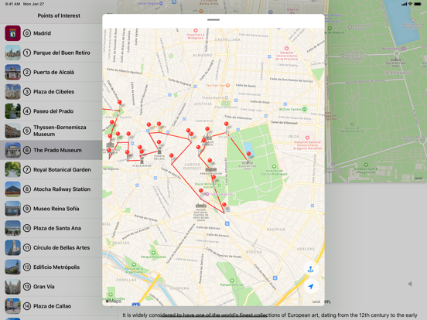Tap the location arrow button on map
The width and height of the screenshot is (427, 320).
pos(311,286)
